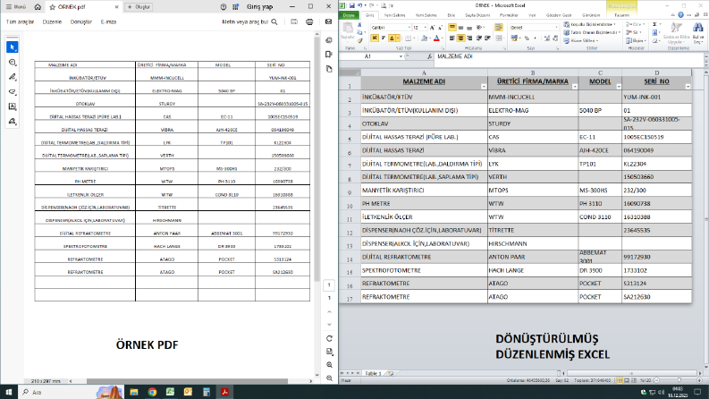Open the Dosya tab in Excel
The height and width of the screenshot is (399, 709).
tap(349, 15)
